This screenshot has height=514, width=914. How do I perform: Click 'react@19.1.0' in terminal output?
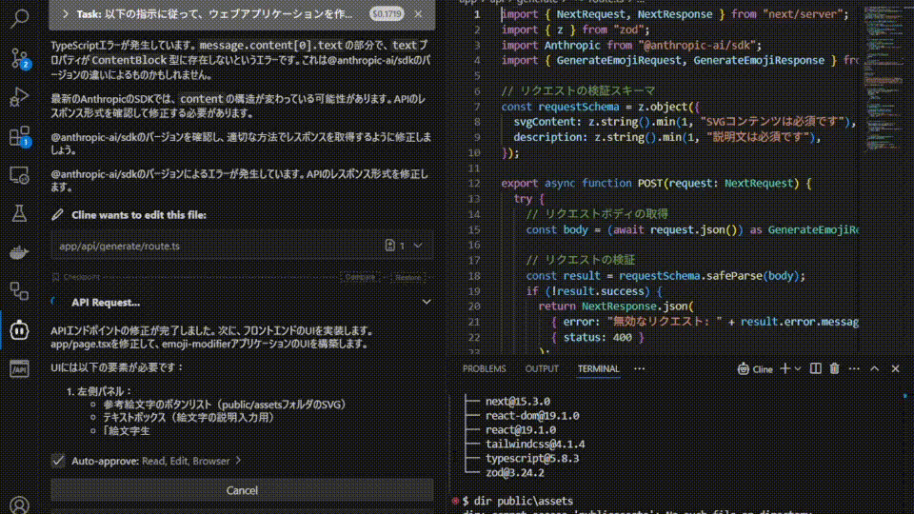point(521,430)
